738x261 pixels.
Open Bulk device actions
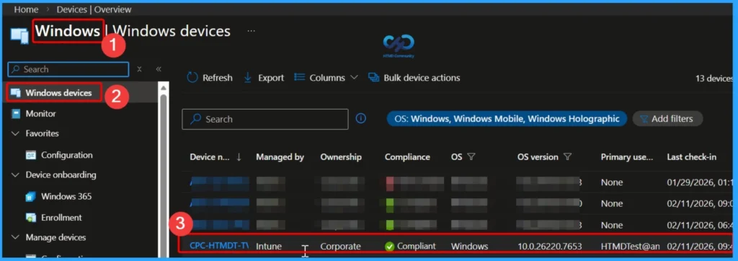(x=414, y=78)
